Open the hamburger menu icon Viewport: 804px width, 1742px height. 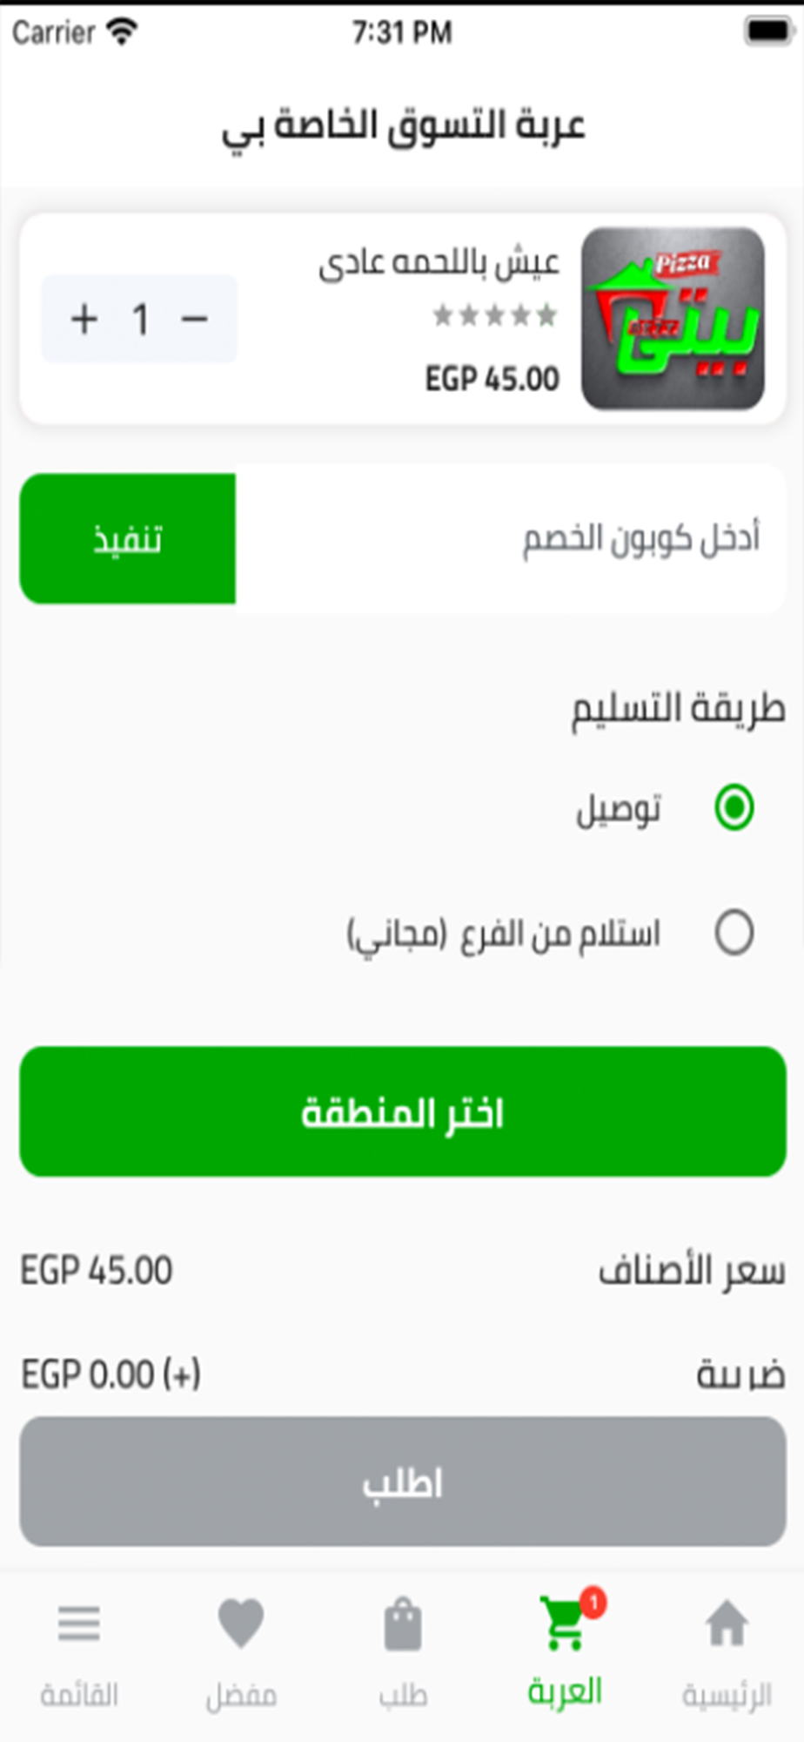coord(79,1624)
